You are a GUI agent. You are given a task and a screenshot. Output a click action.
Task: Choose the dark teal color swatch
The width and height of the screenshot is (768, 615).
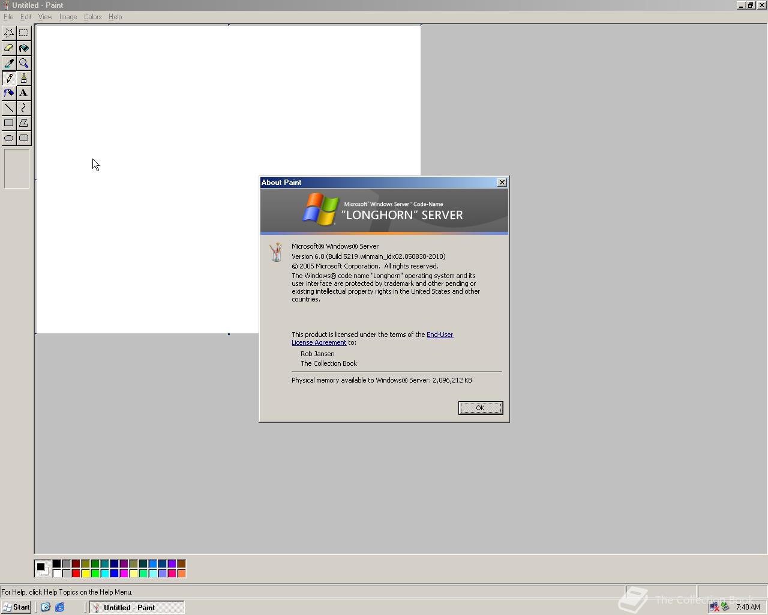pos(143,563)
